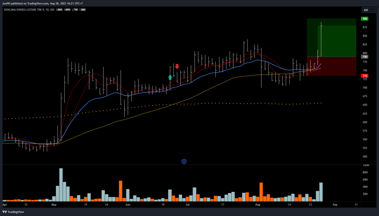This screenshot has width=379, height=216.
Task: Click the 650 price axis label
Action: (x=365, y=105)
